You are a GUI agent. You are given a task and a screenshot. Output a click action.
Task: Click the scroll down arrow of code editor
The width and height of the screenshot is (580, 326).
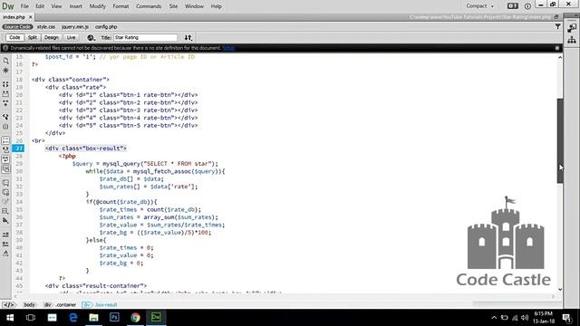tap(560, 289)
